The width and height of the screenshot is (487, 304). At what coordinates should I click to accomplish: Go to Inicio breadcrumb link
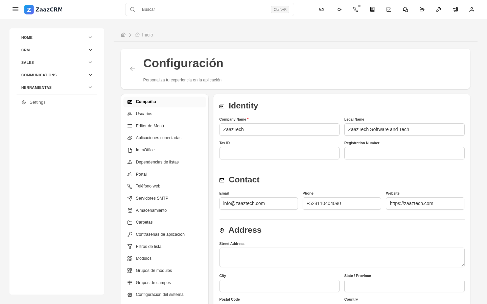tap(144, 35)
